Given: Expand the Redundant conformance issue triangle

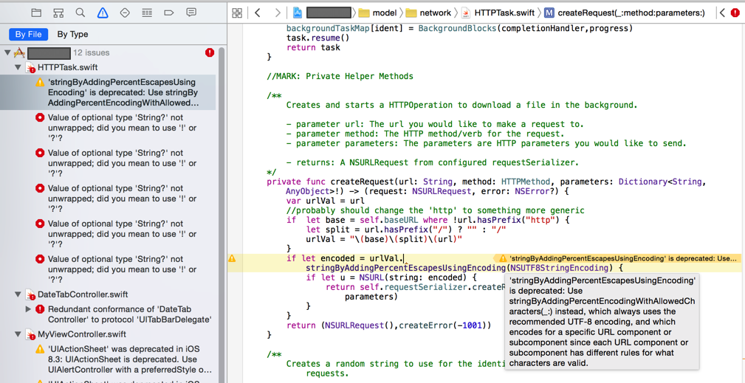Looking at the screenshot, I should (x=29, y=309).
